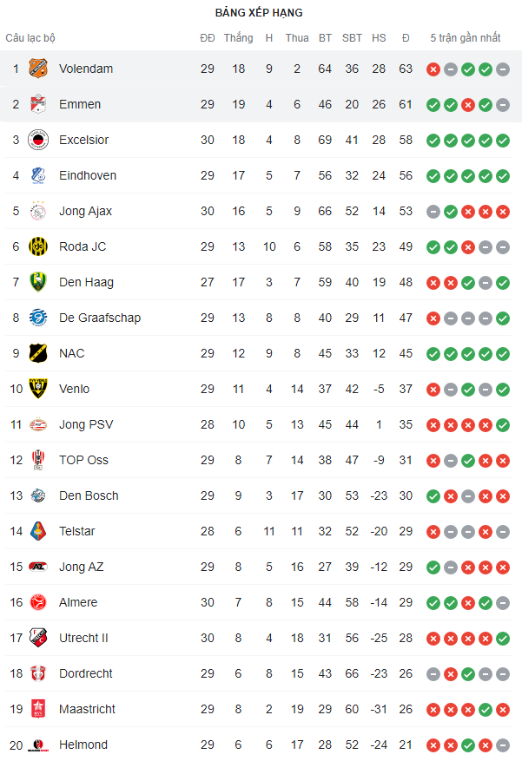Click the Jong Ajax crest icon
Screen dimensions: 522x761
coord(37,211)
